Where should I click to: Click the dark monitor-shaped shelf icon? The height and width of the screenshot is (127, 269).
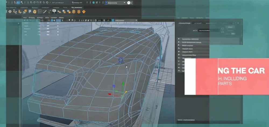coord(54,11)
